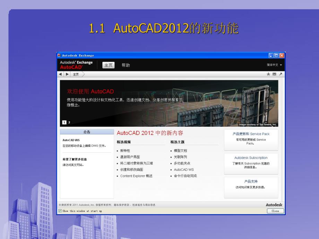Viewport: 319px width, 239px height.
Task: Click the favorites star icon
Action: point(269,74)
